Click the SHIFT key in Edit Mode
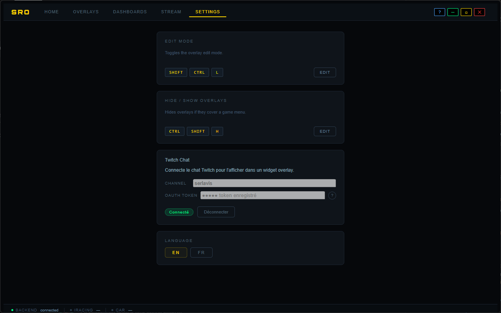The height and width of the screenshot is (313, 501). (x=176, y=73)
